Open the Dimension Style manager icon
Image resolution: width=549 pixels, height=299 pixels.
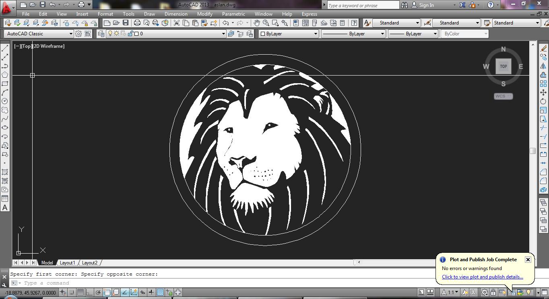coord(427,23)
